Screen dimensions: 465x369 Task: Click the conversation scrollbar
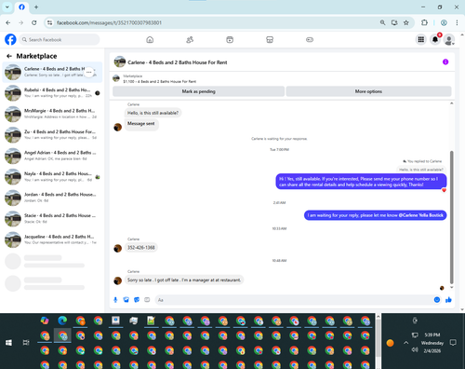[x=452, y=217]
